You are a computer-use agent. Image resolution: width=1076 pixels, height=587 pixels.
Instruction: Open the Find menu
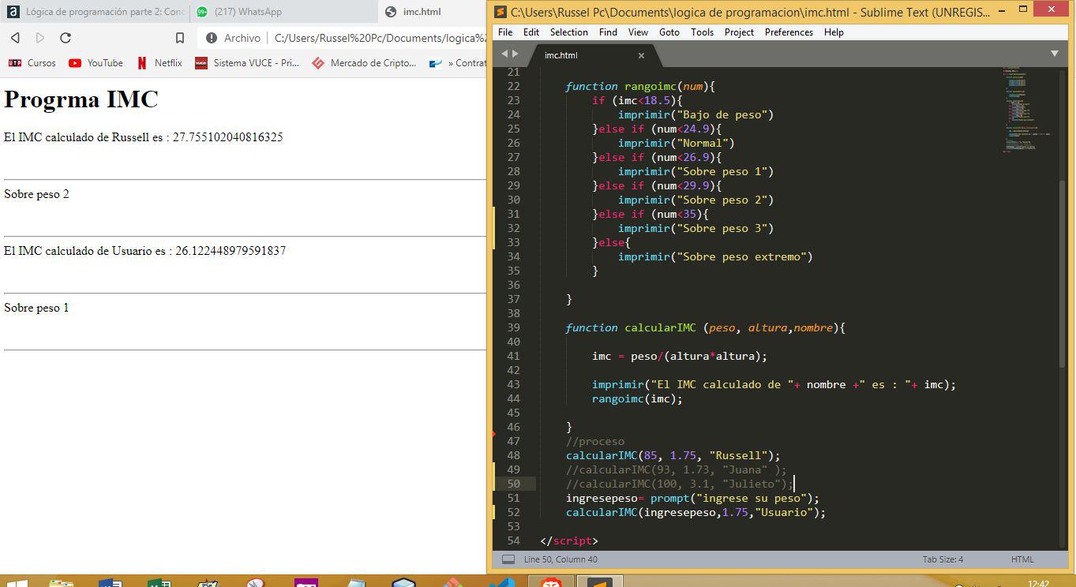click(608, 32)
